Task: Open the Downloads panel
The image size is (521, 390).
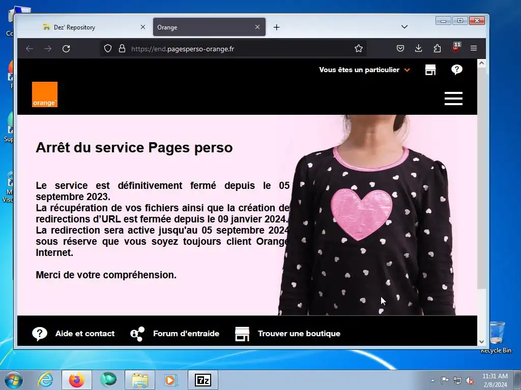Action: pos(419,48)
